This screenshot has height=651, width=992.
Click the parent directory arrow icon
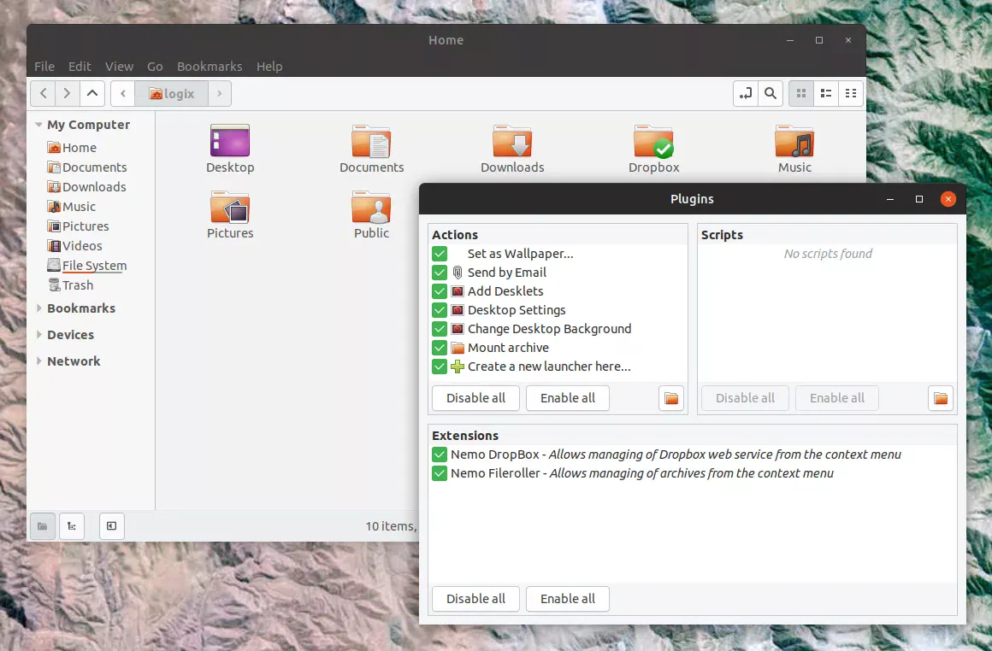click(x=92, y=93)
